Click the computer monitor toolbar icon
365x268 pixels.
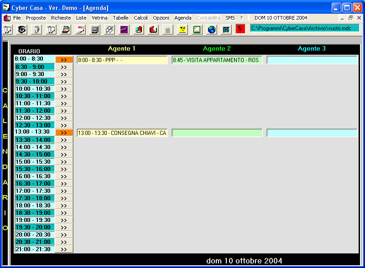pyautogui.click(x=95, y=30)
